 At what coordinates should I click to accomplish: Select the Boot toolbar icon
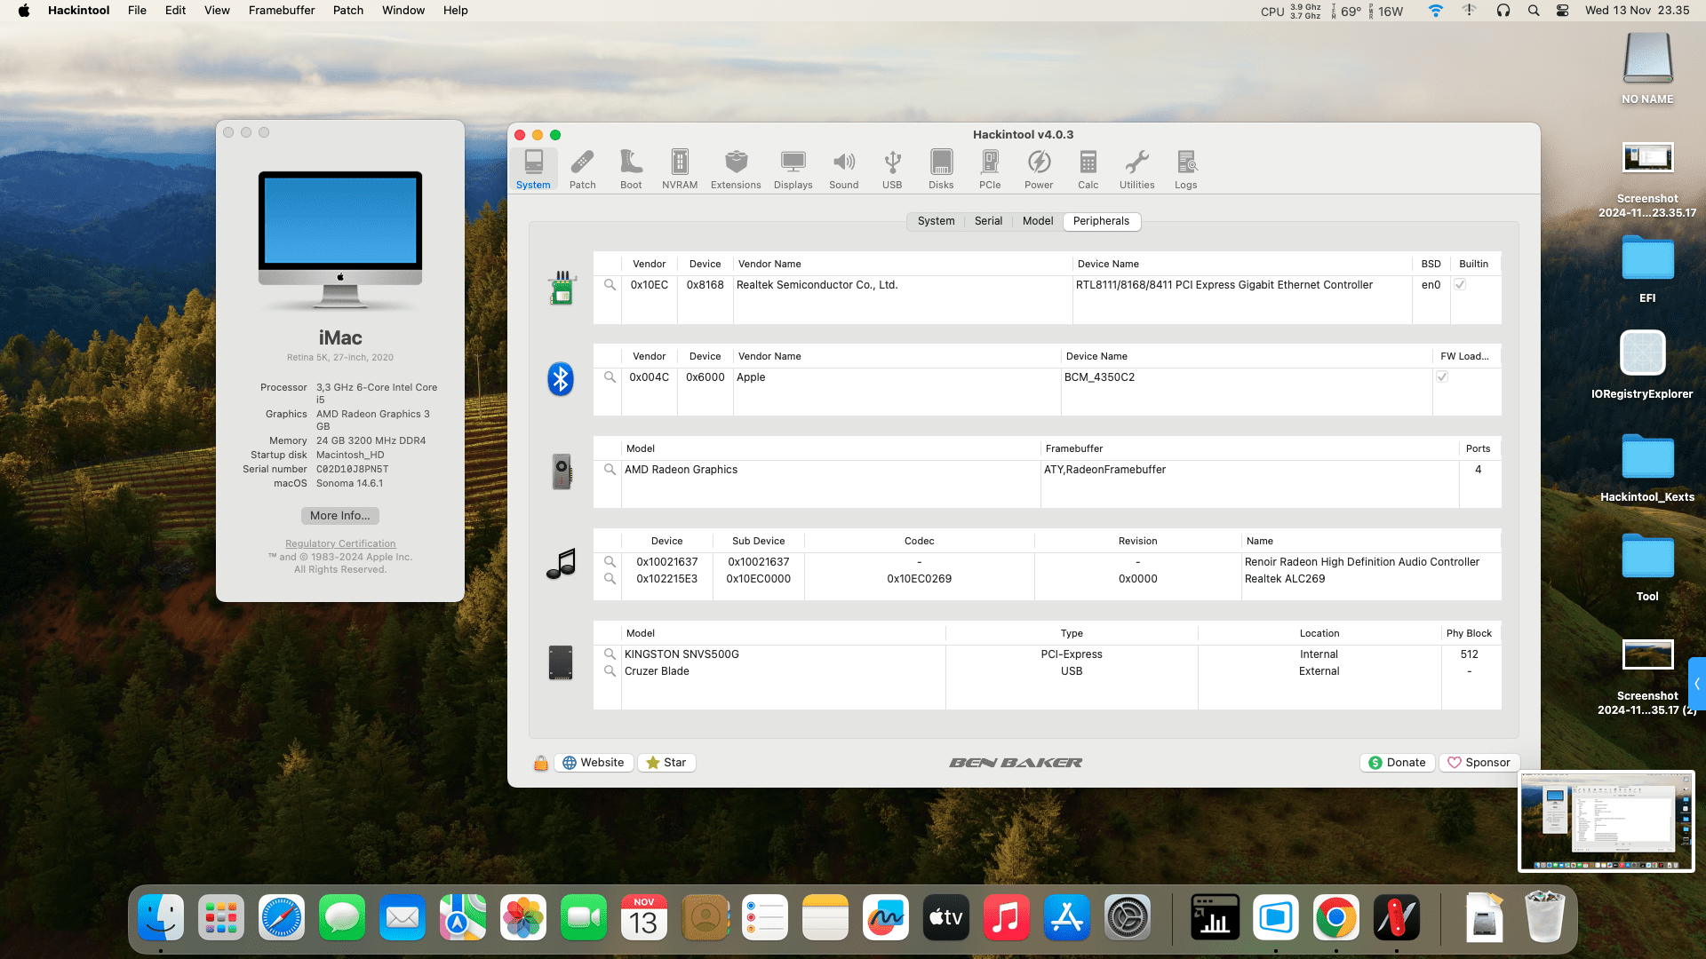click(631, 168)
